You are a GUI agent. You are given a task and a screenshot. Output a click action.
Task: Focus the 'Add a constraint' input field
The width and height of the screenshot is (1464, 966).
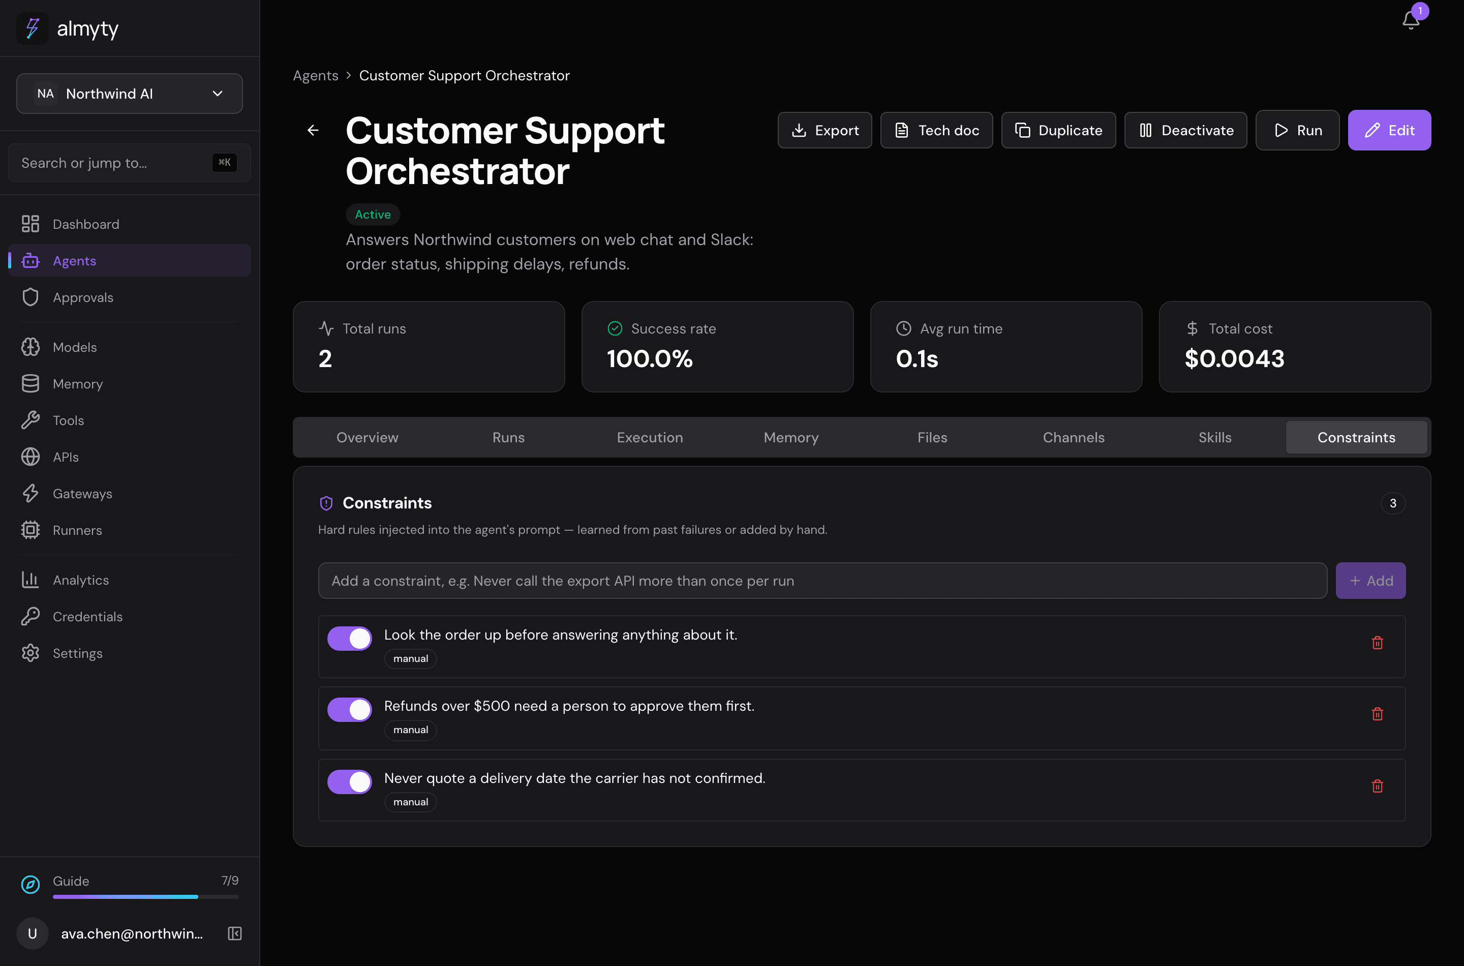[x=822, y=580]
